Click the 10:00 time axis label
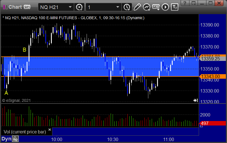Screen dimensions: 227x143 coord(57,139)
